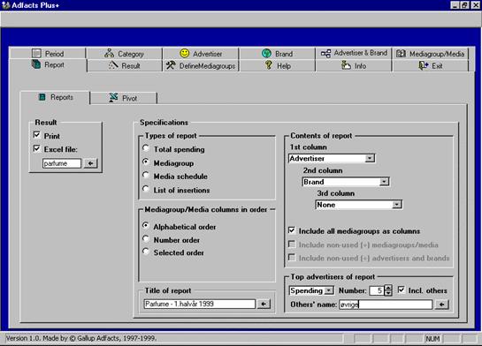This screenshot has width=482, height=346.
Task: Click the Brand globe icon
Action: point(266,53)
